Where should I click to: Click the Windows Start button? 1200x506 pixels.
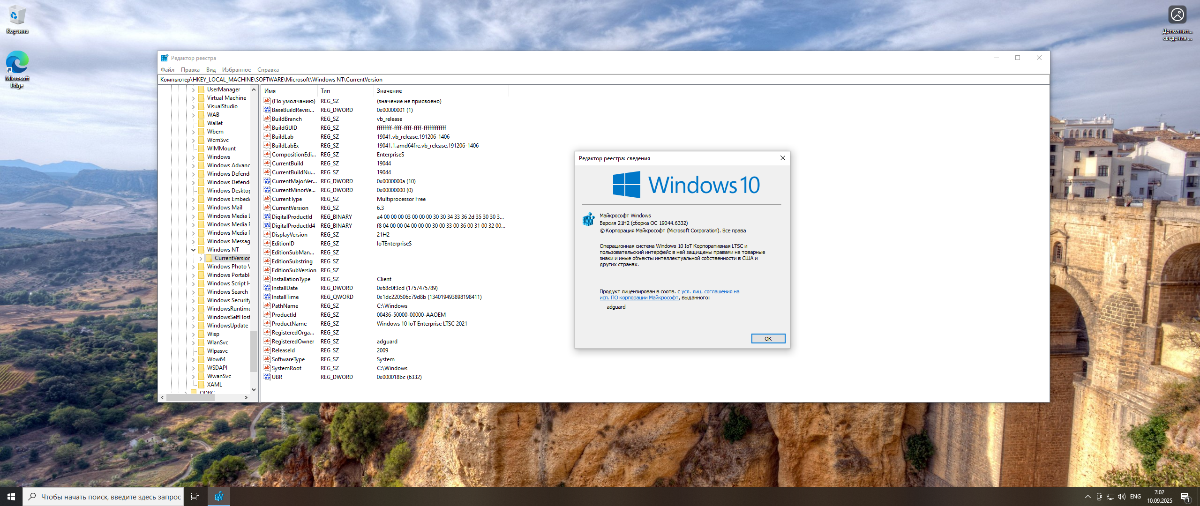pyautogui.click(x=11, y=497)
